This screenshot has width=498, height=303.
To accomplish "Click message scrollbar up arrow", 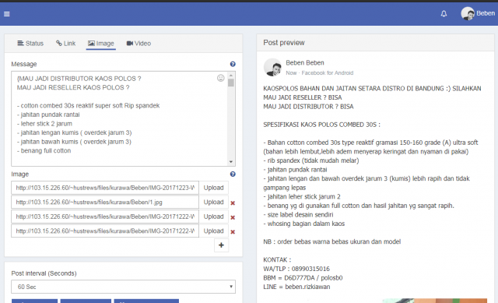I will pyautogui.click(x=231, y=76).
